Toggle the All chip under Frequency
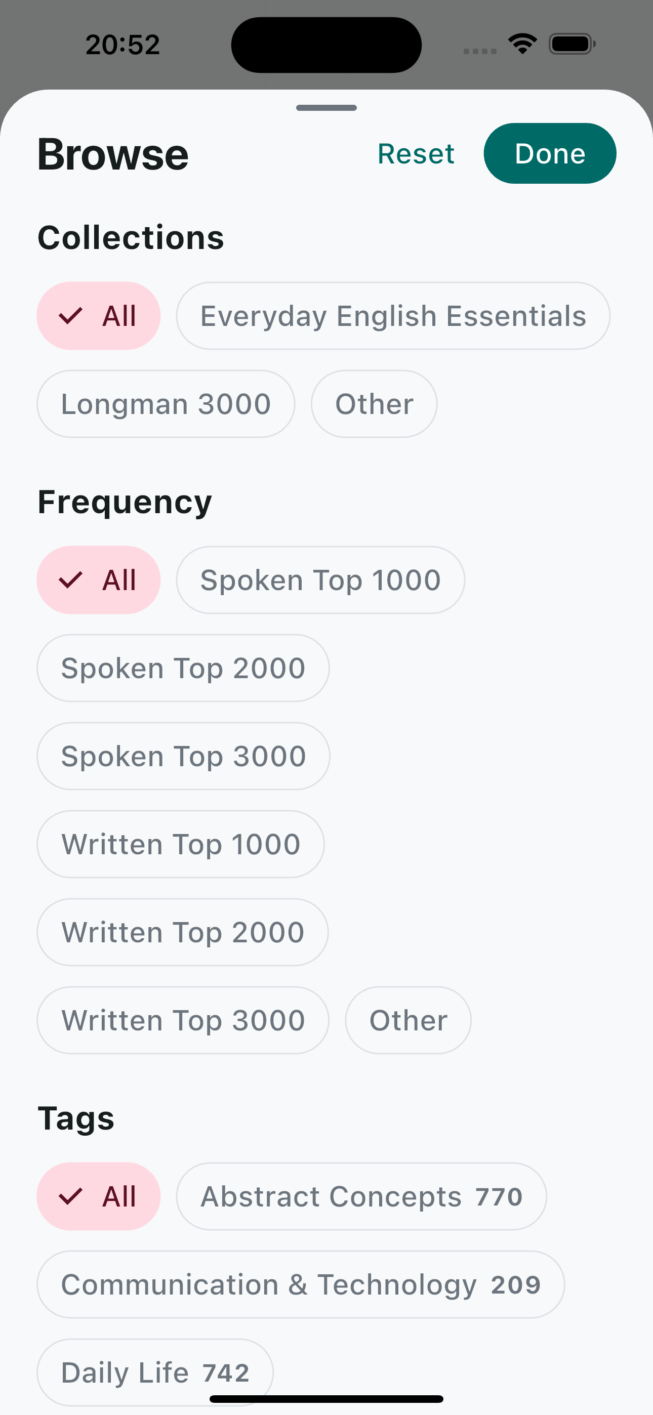653x1415 pixels. pyautogui.click(x=98, y=580)
